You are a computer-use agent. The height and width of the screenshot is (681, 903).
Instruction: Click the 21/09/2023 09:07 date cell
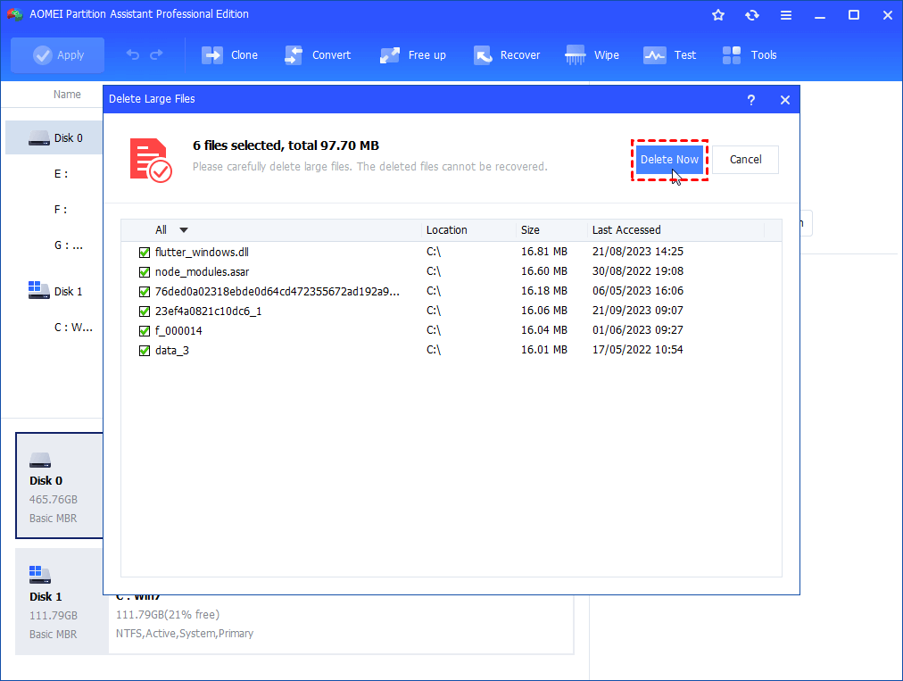tap(637, 311)
